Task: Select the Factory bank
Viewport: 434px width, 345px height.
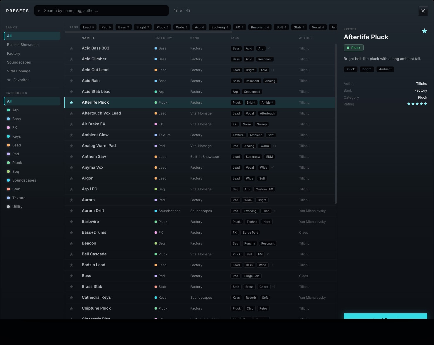Action: pyautogui.click(x=32, y=54)
